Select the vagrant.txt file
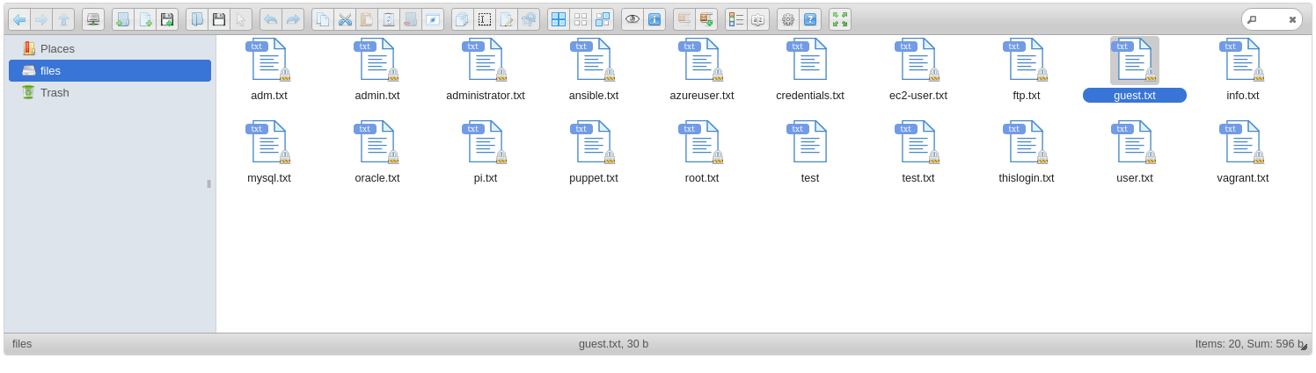Screen dimensions: 1316x373 (1243, 153)
